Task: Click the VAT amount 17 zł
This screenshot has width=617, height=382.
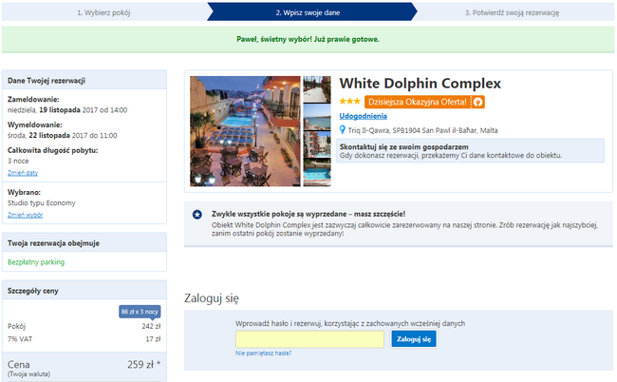Action: pos(153,339)
